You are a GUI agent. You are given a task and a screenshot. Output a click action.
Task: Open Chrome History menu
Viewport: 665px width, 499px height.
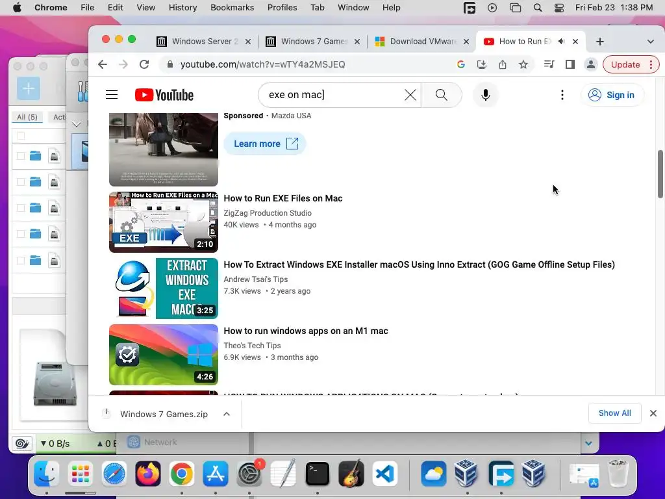pos(182,8)
